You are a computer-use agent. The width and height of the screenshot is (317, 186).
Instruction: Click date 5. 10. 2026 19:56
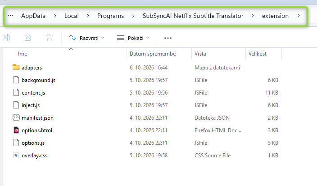point(149,93)
